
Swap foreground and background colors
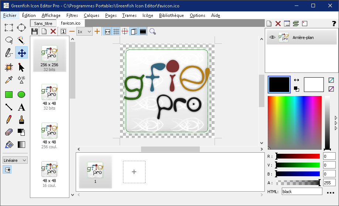click(297, 80)
